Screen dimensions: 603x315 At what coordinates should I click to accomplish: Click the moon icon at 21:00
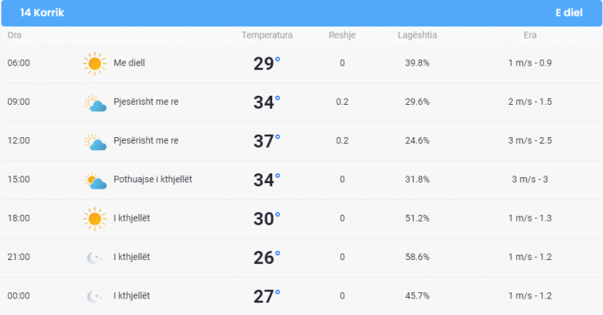pos(94,257)
